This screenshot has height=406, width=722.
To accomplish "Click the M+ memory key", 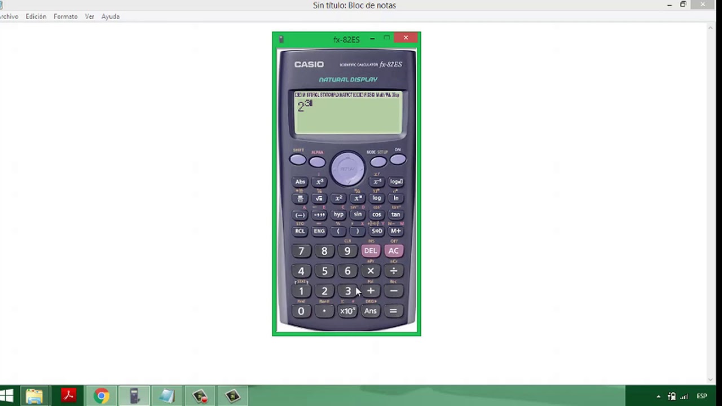I will coord(396,231).
